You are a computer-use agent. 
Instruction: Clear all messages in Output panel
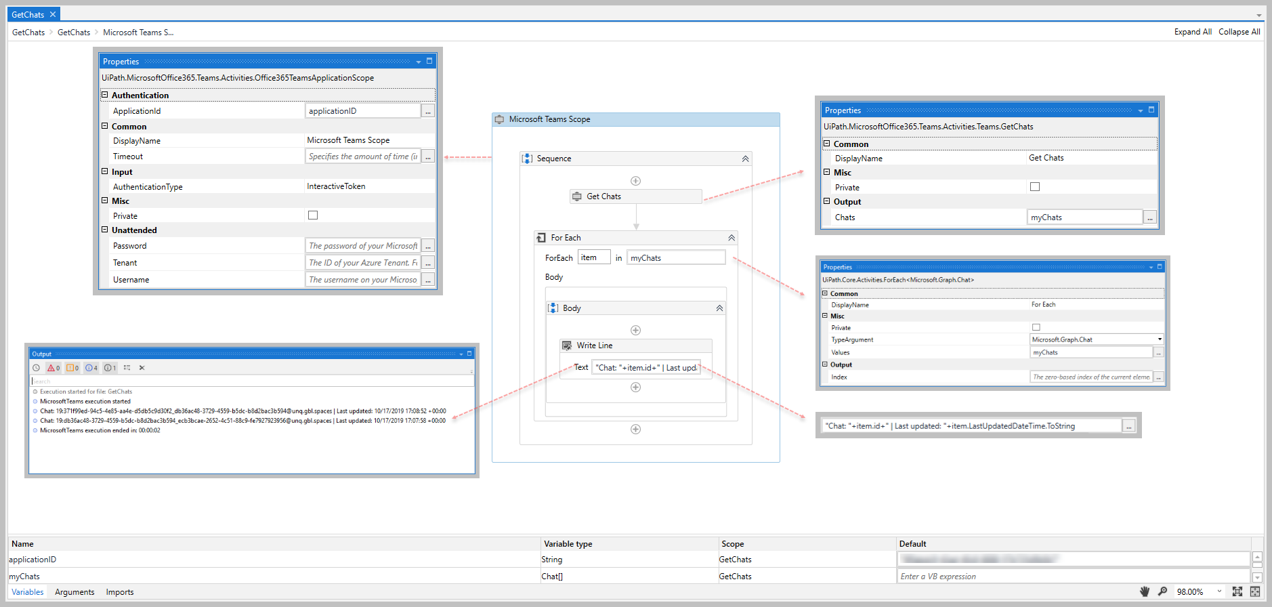point(142,368)
